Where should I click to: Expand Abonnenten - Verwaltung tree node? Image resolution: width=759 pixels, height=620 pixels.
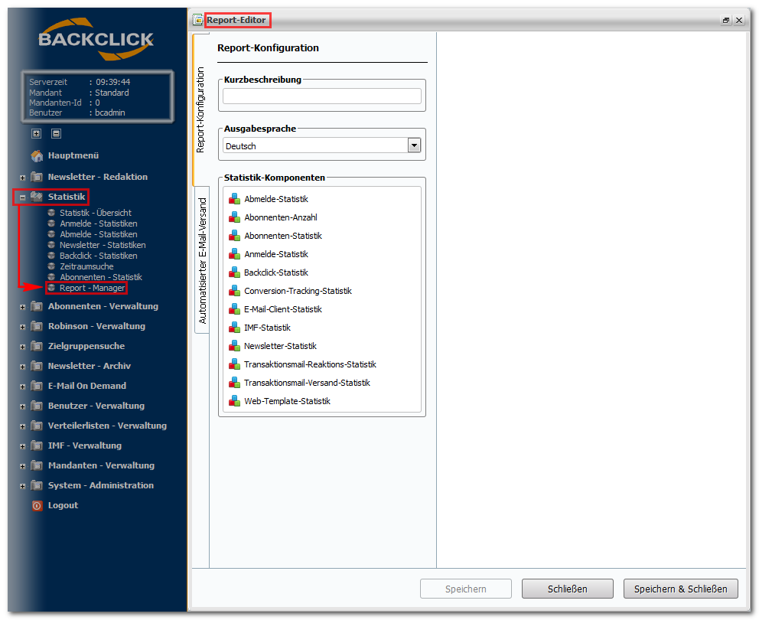[x=22, y=307]
